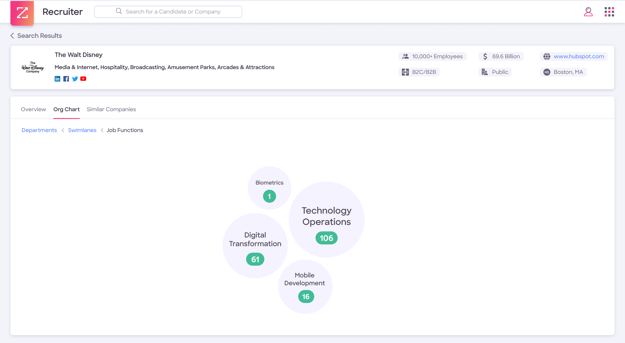Screen dimensions: 625x343
Task: Open Disney's Facebook page icon
Action: [66, 79]
